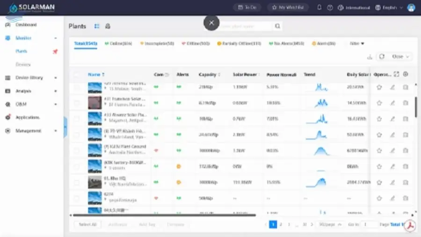Click offline icon in 50kWp row
The width and height of the screenshot is (421, 237).
click(156, 198)
